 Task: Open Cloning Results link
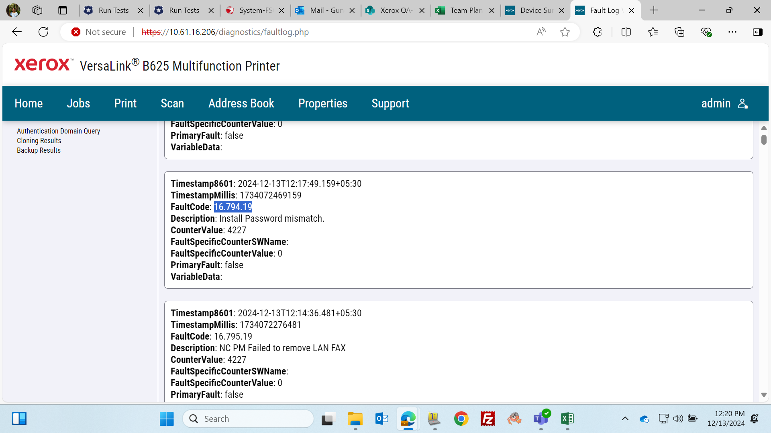(39, 141)
